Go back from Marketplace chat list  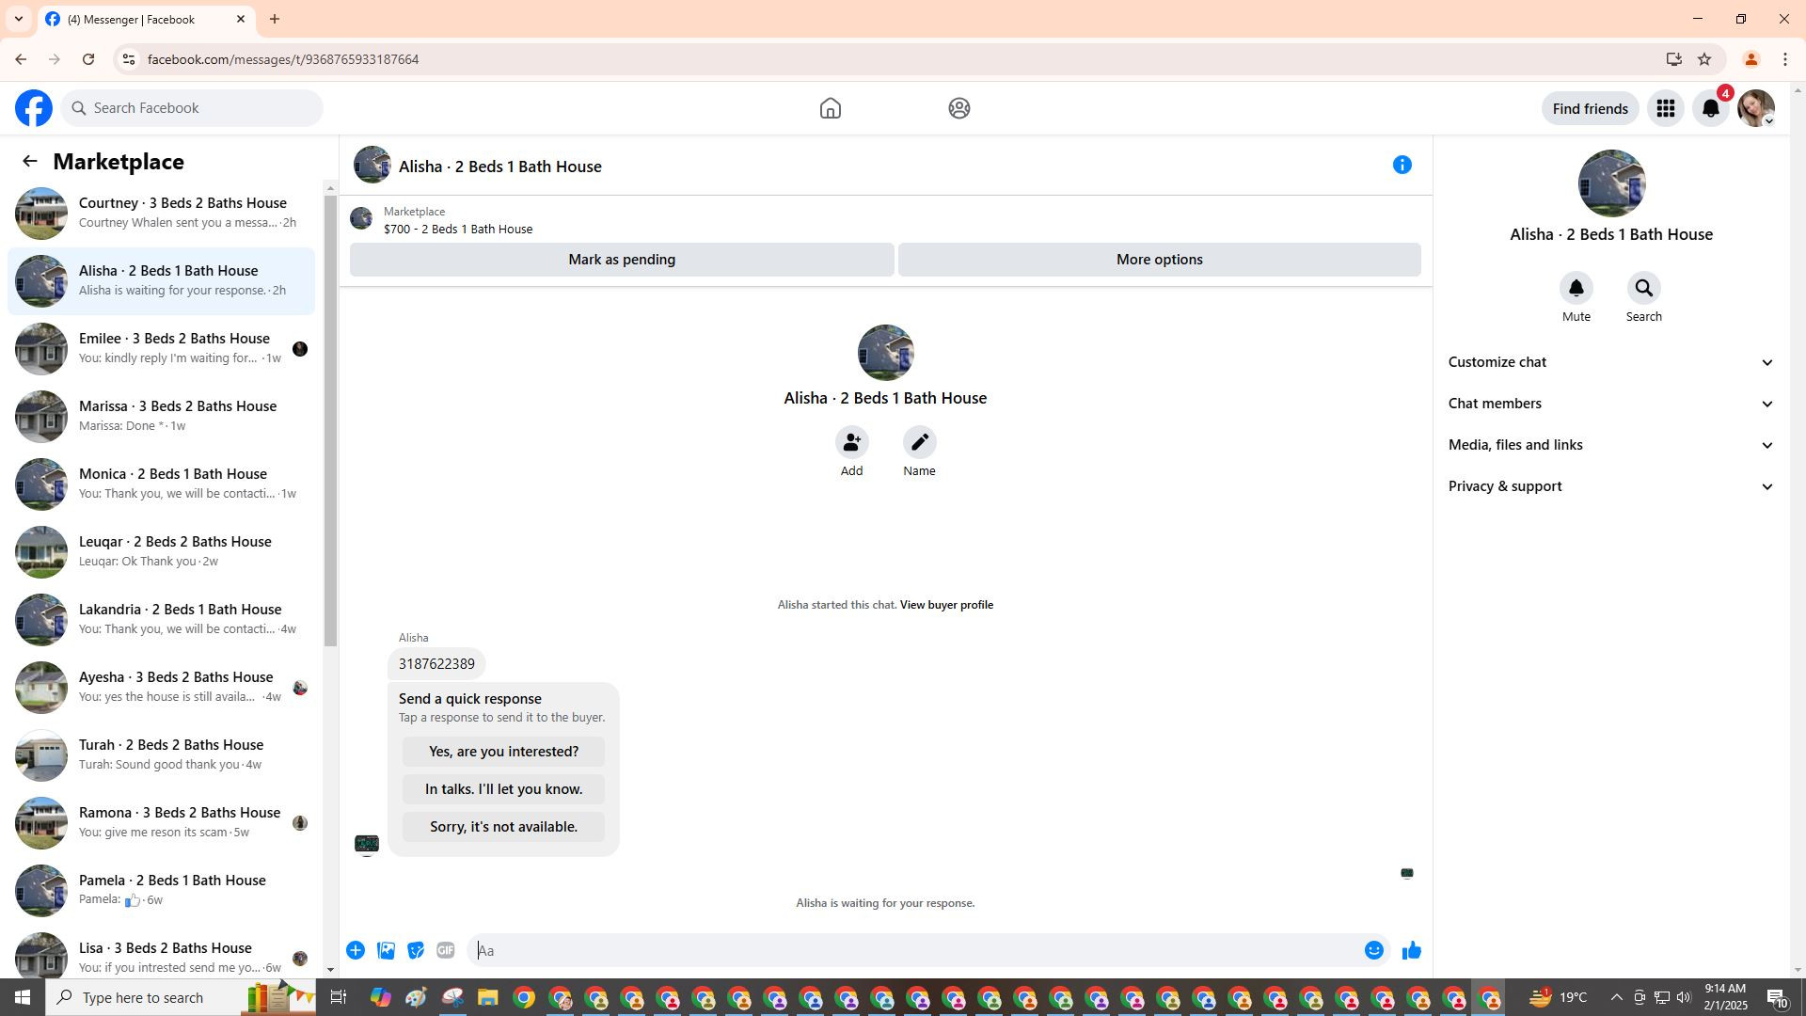30,162
